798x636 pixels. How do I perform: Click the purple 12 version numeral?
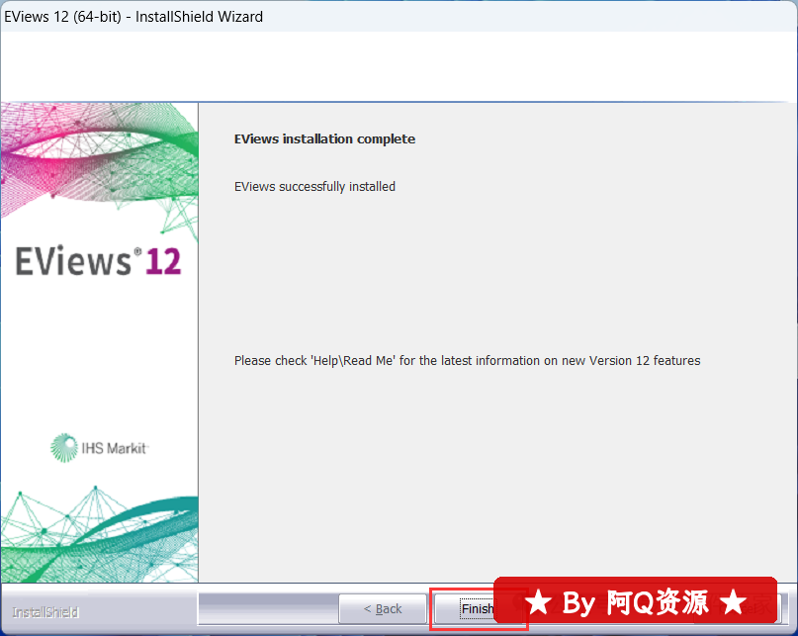tap(163, 262)
